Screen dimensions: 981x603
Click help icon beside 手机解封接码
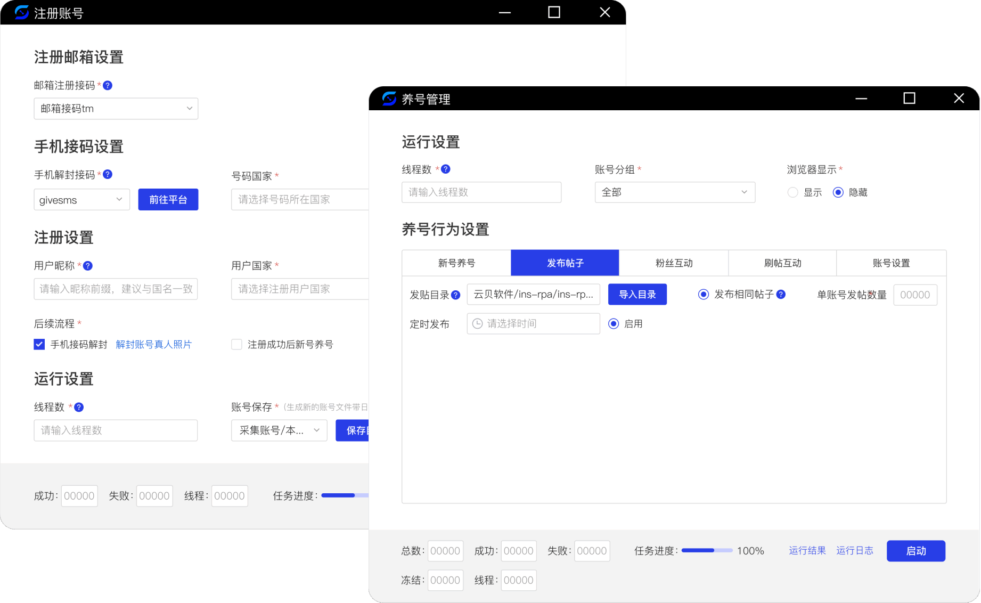[x=108, y=174]
